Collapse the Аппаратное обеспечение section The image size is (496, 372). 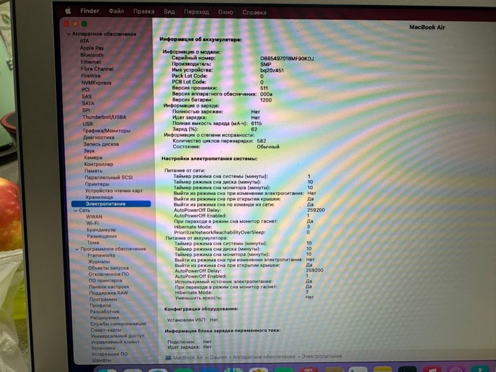point(69,34)
